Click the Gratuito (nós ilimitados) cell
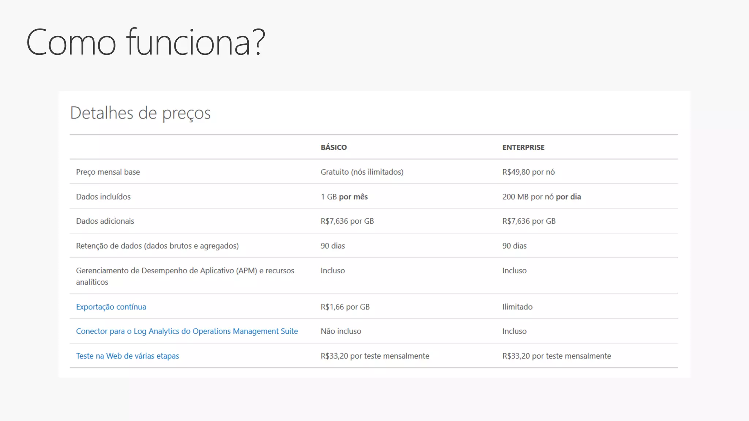Image resolution: width=749 pixels, height=421 pixels. (x=362, y=172)
